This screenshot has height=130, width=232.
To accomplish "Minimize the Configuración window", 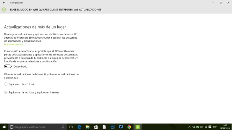I will point(213,3).
